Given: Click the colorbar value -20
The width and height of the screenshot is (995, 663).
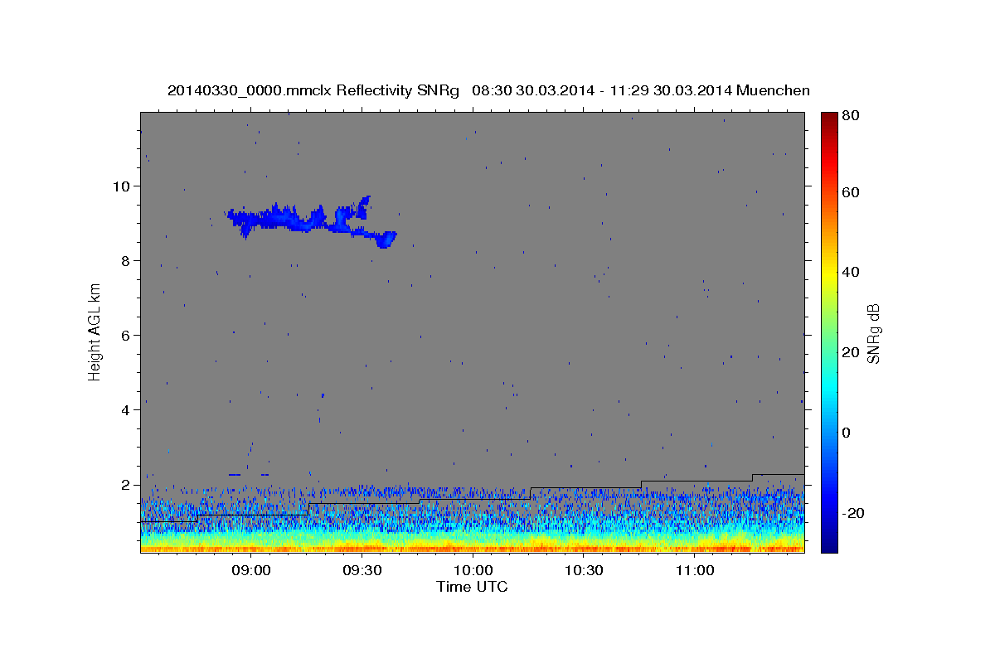Looking at the screenshot, I should 852,513.
